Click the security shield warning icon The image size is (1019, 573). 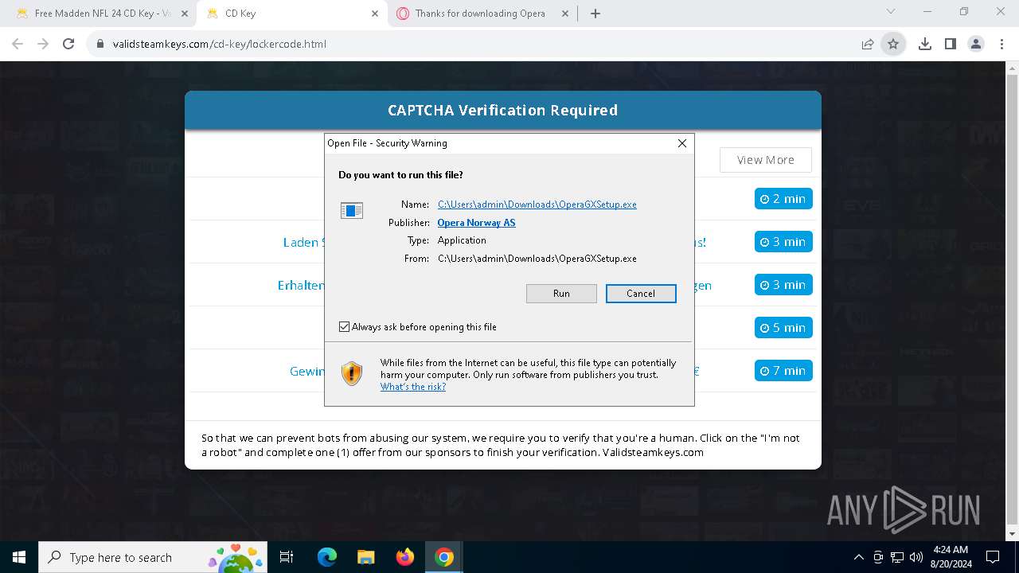point(352,373)
